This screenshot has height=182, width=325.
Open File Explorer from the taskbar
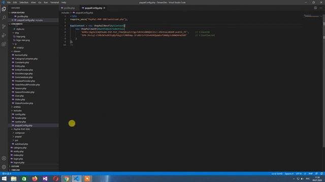click(14, 178)
